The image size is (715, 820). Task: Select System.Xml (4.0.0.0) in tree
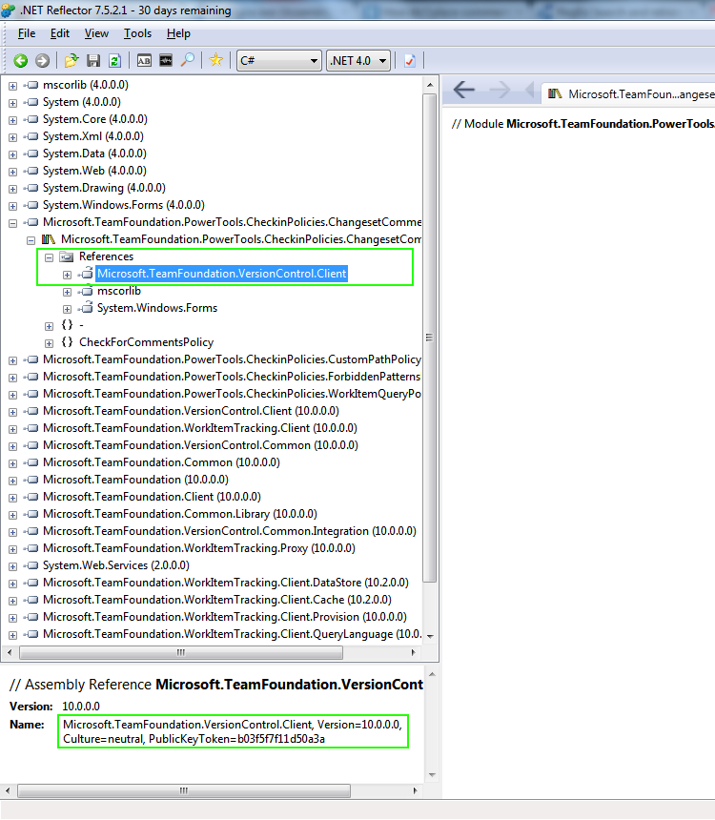coord(93,136)
